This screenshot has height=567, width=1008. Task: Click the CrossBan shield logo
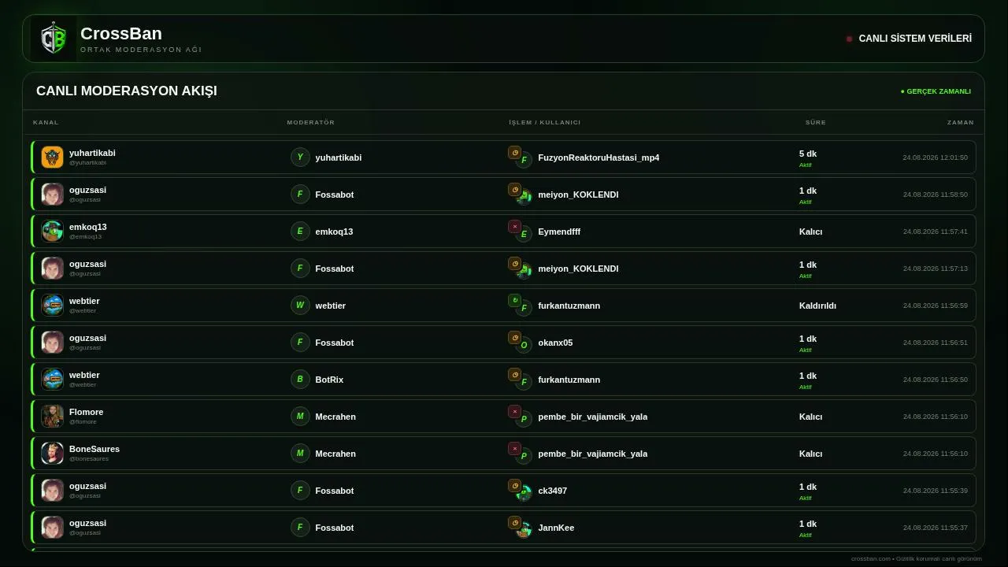[54, 39]
